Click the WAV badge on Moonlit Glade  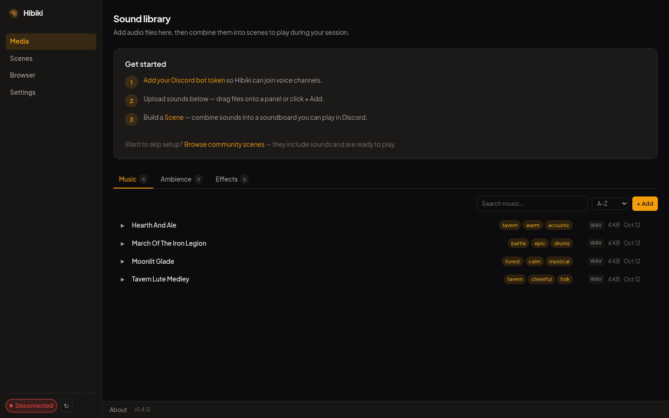pos(596,261)
